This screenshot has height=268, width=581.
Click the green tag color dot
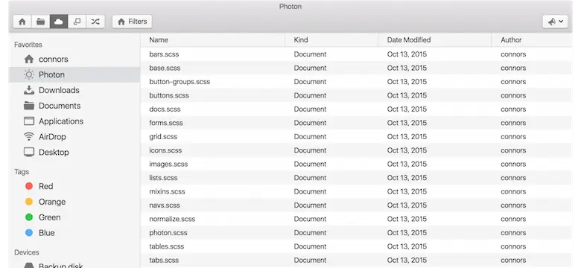point(29,217)
